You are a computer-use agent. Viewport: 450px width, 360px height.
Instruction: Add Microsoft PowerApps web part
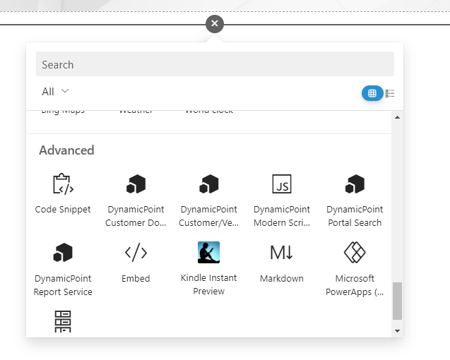pyautogui.click(x=355, y=269)
